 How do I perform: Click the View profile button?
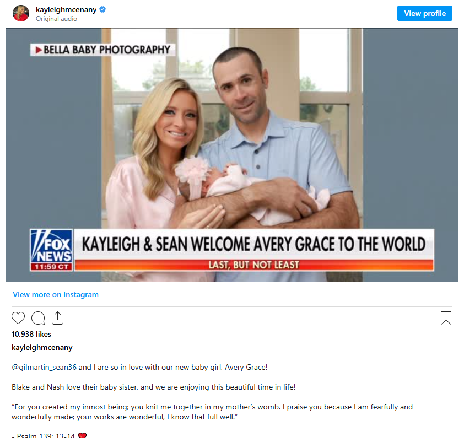[425, 13]
